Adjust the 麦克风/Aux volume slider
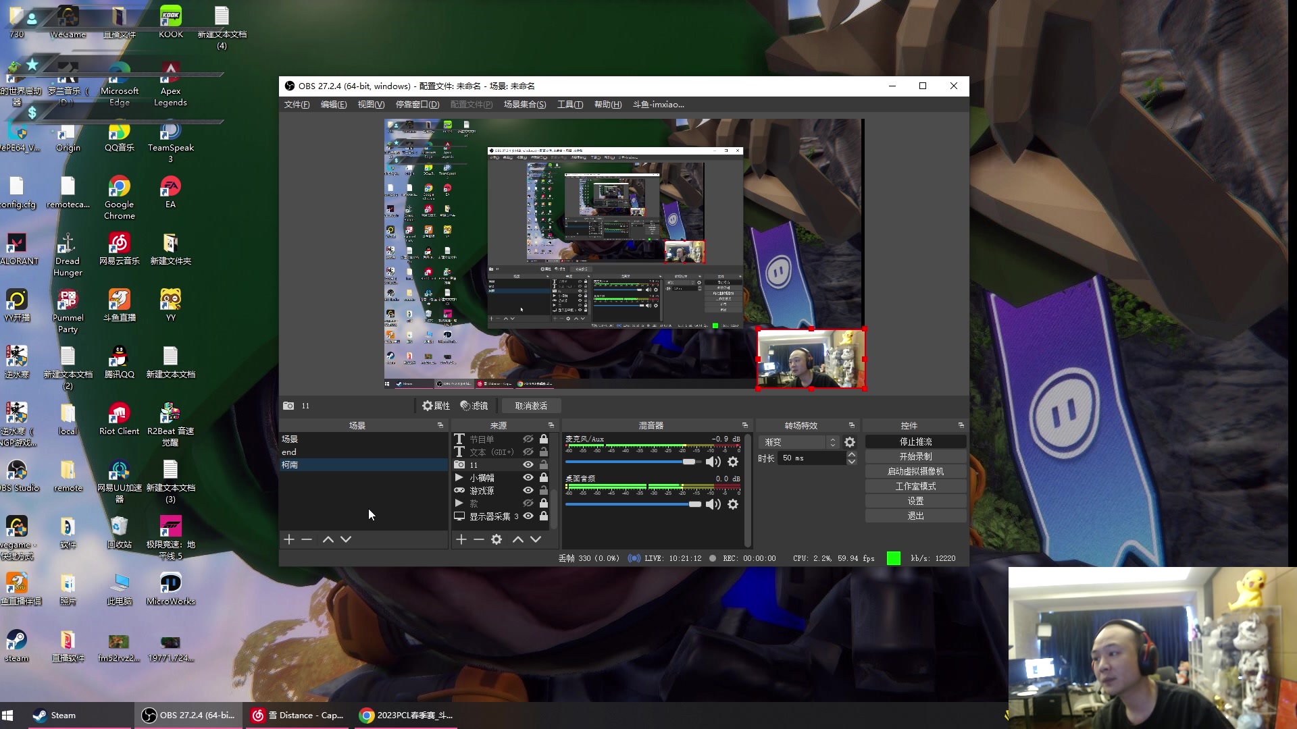The height and width of the screenshot is (729, 1297). [x=688, y=462]
